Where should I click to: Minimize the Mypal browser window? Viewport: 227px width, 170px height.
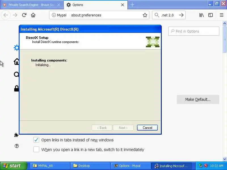210,4
